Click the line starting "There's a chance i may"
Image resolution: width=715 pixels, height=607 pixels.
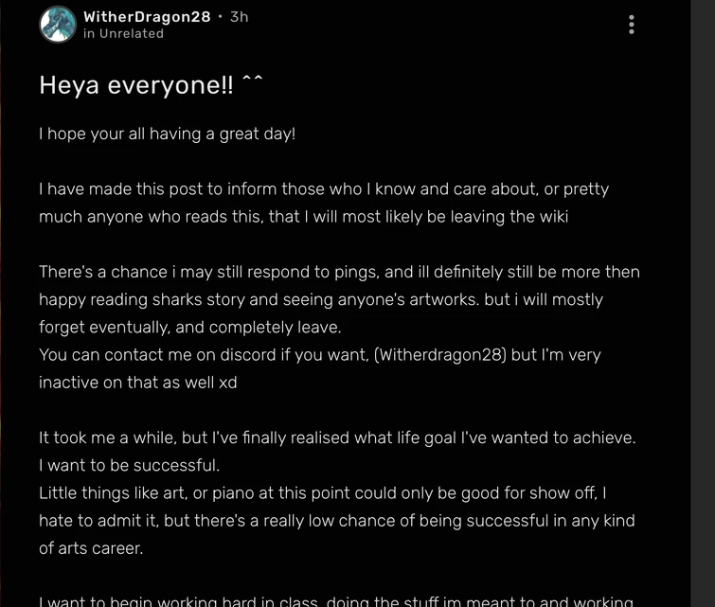(339, 272)
